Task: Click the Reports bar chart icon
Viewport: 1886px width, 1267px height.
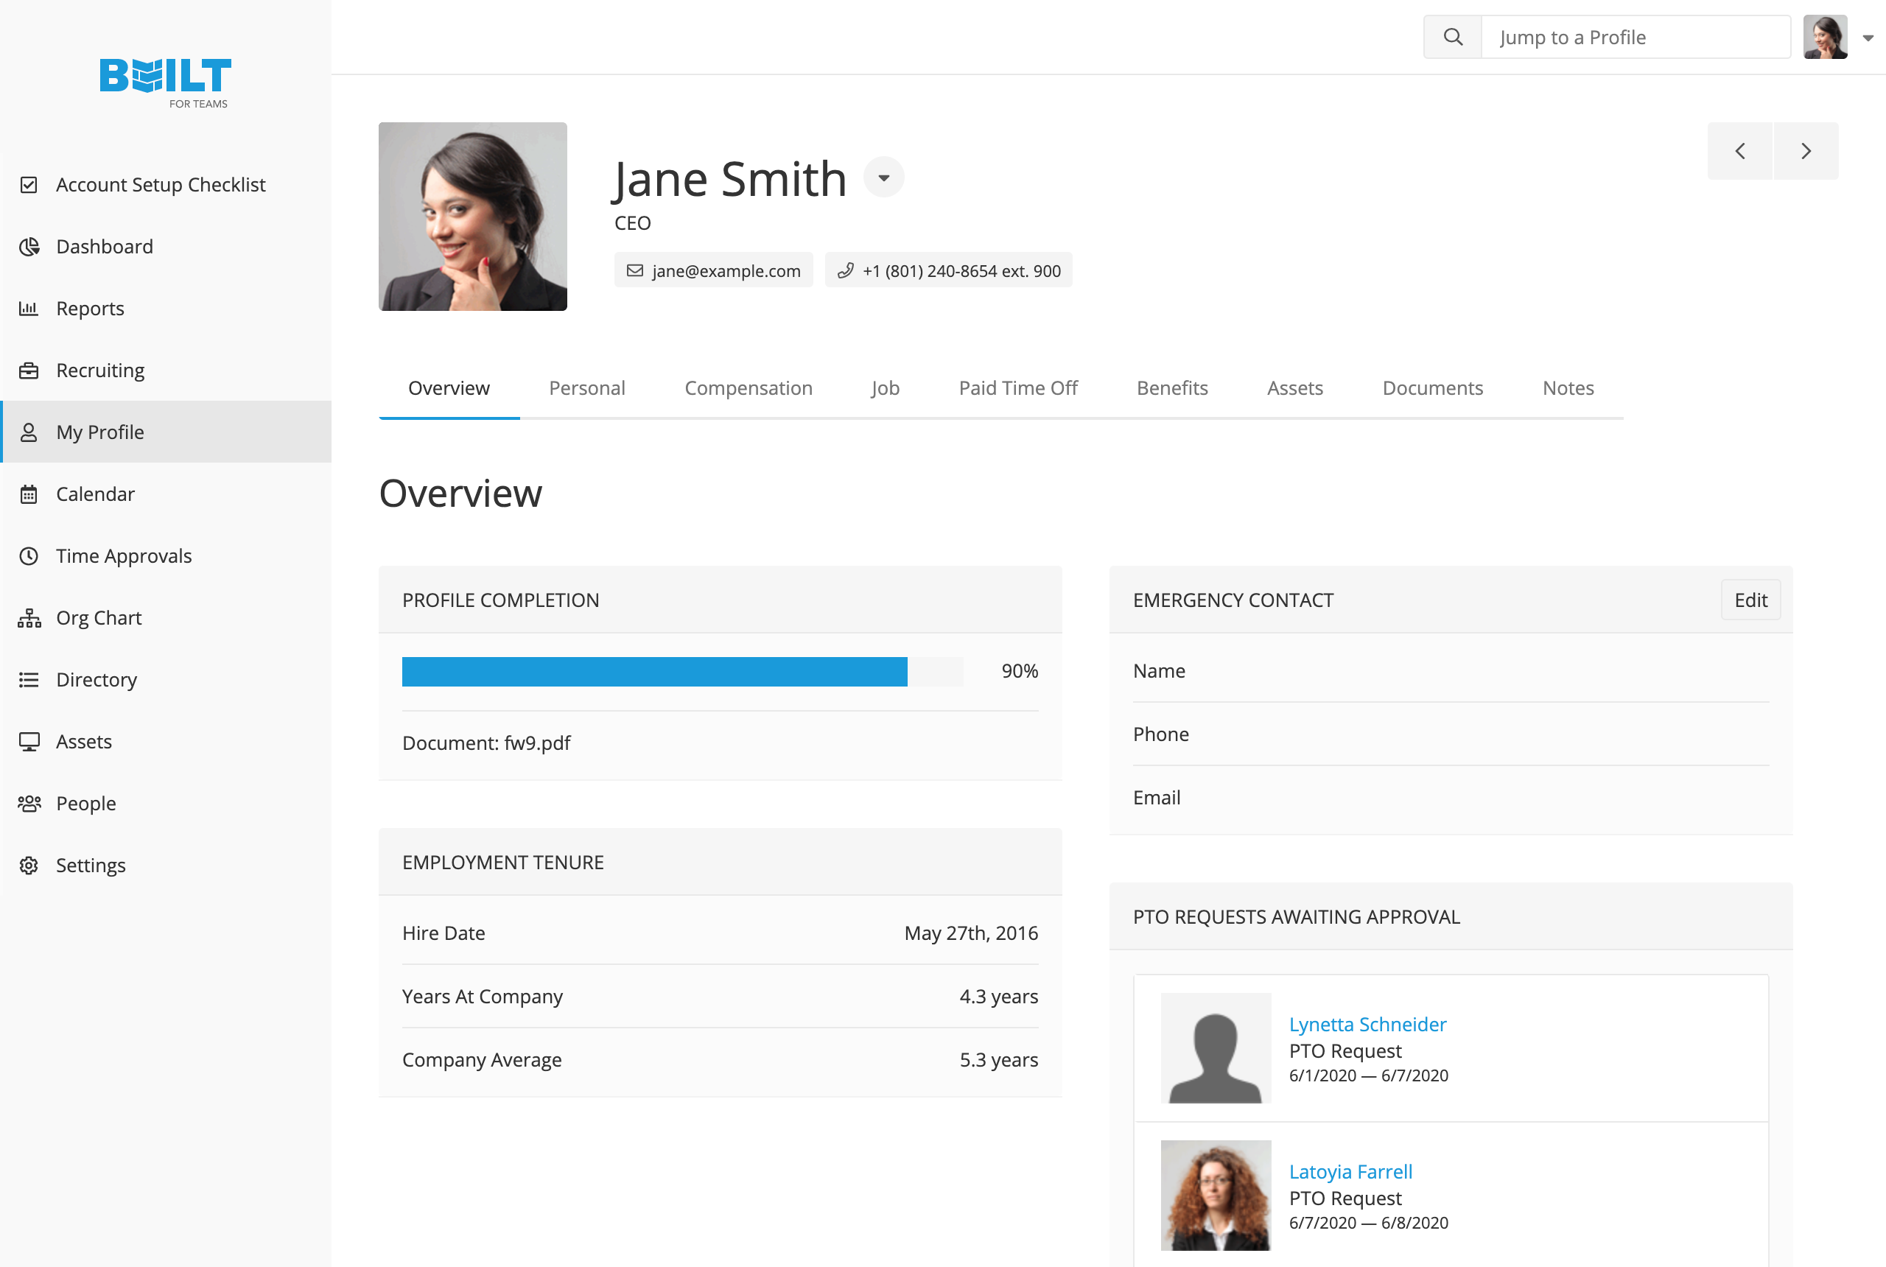Action: click(29, 309)
